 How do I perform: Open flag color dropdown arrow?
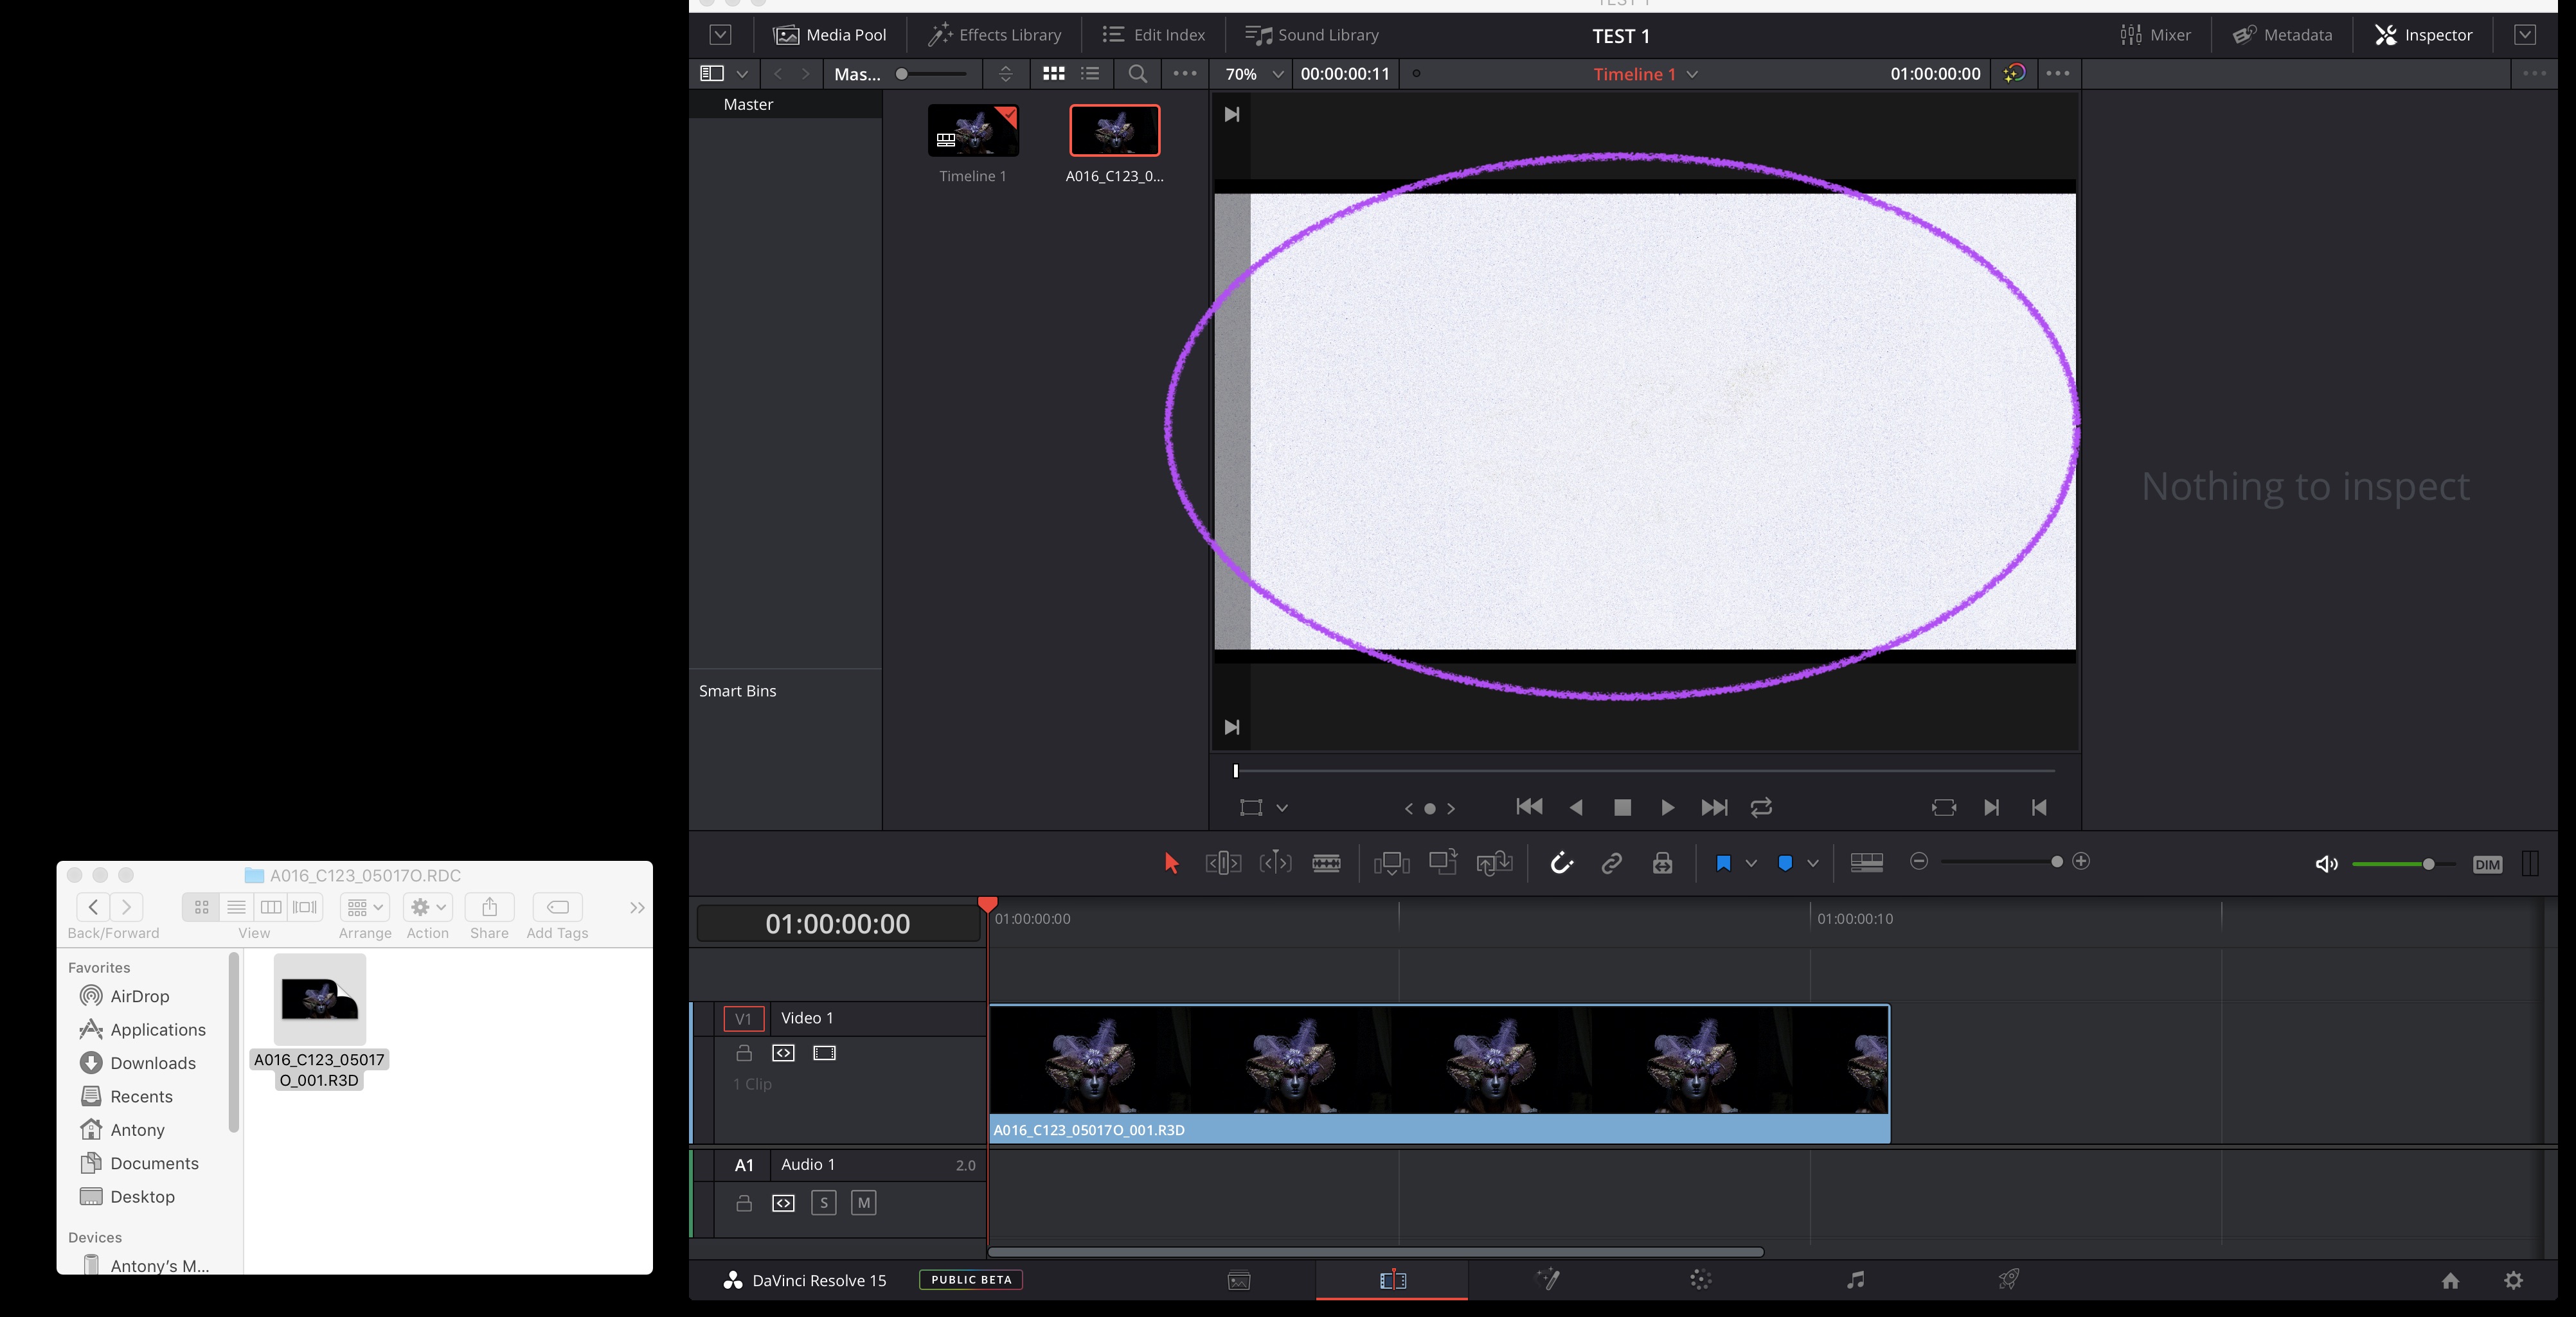1751,863
